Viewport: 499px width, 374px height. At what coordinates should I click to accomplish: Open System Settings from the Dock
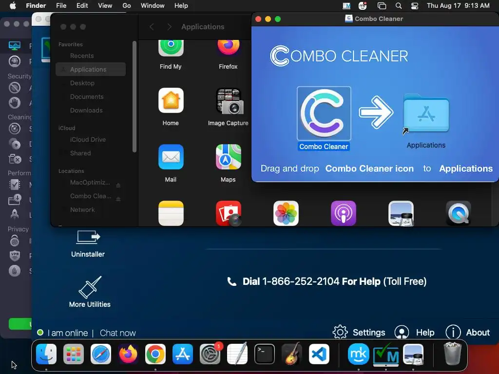click(x=210, y=354)
